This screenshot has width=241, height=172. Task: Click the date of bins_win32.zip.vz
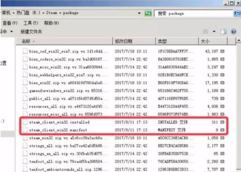pyautogui.click(x=131, y=83)
